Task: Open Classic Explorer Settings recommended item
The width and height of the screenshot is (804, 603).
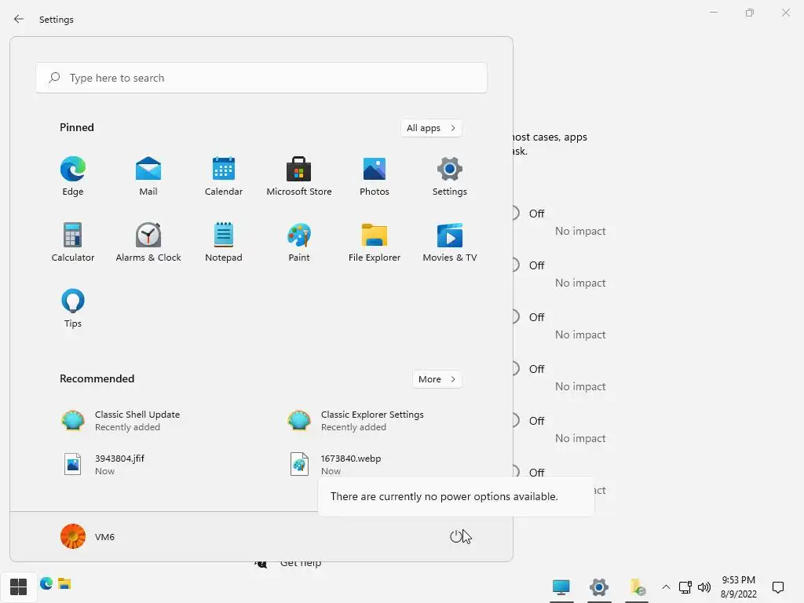Action: [356, 421]
